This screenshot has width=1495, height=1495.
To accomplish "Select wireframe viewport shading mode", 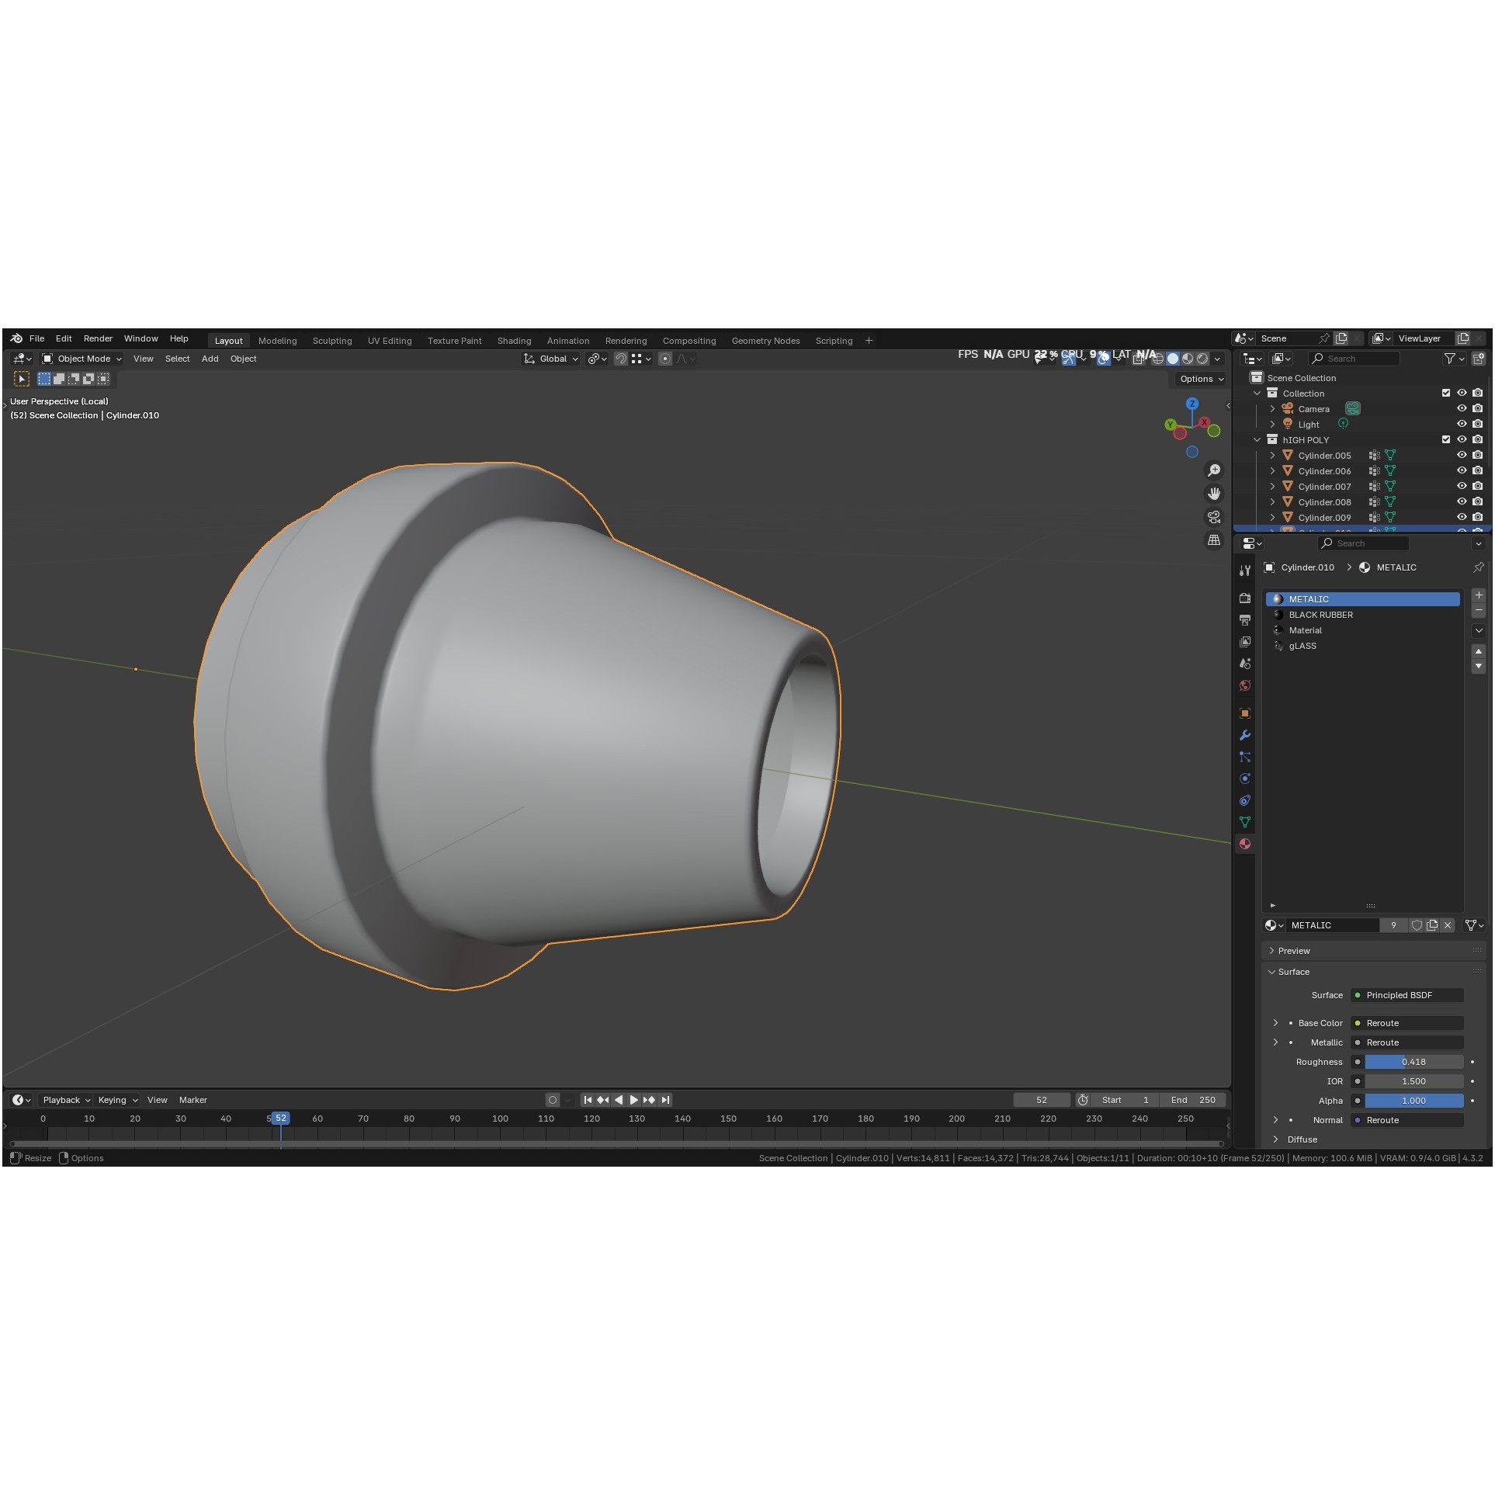I will pyautogui.click(x=1158, y=359).
